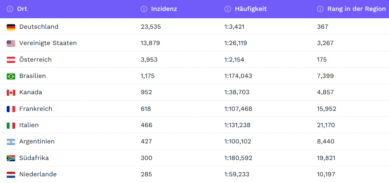The width and height of the screenshot is (389, 183).
Task: Click the United States flag icon
Action: 11,44
